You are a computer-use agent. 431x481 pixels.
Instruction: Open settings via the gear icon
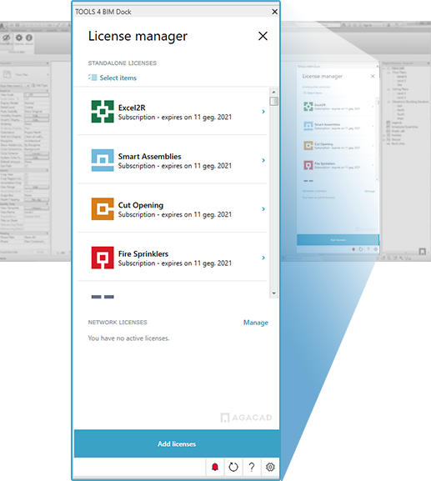(x=270, y=467)
